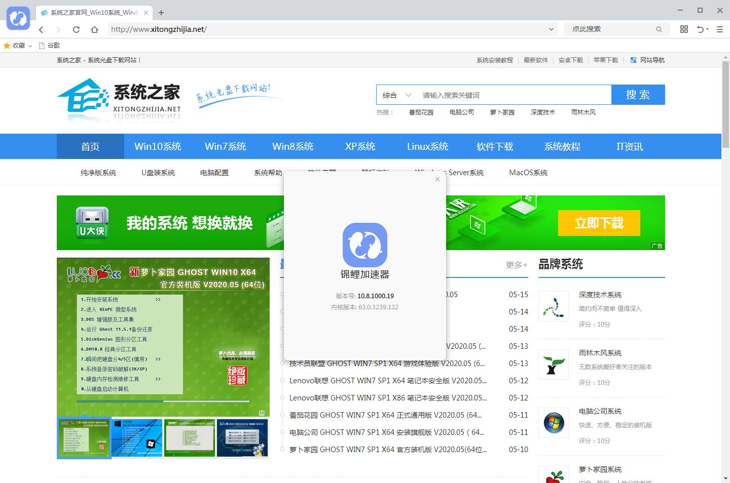The image size is (730, 483).
Task: Go to the browser home page icon
Action: tap(94, 29)
